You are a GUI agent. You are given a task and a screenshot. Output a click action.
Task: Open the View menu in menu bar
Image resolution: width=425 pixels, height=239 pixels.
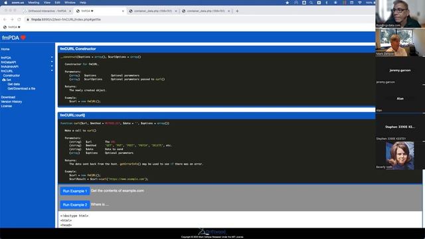click(x=47, y=3)
